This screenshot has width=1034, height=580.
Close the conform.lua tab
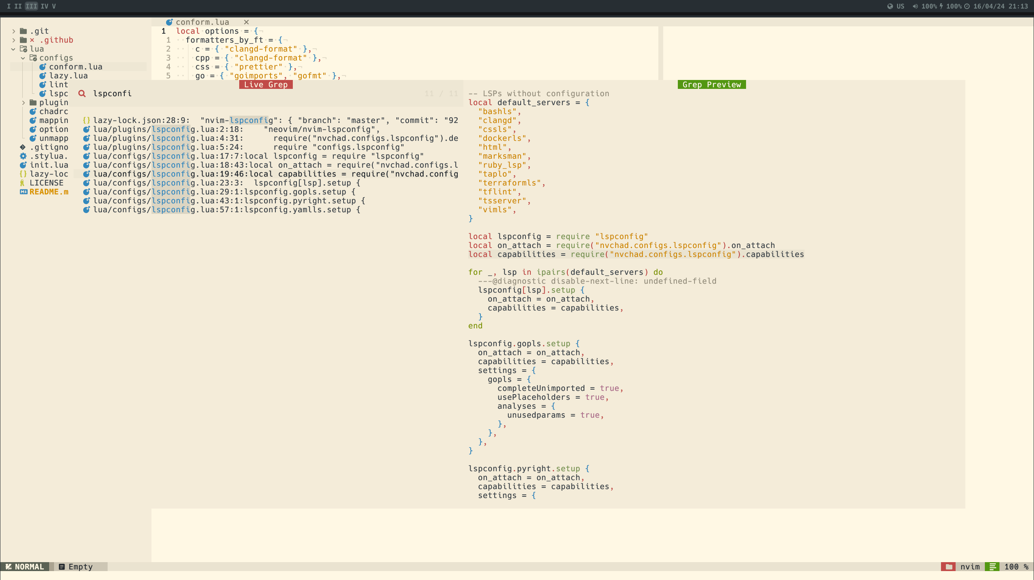point(246,22)
